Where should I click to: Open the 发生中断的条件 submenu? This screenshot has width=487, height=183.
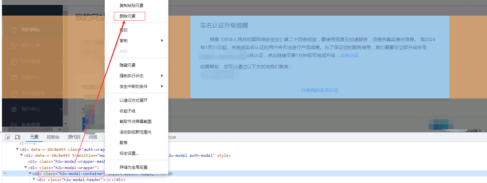(x=162, y=87)
